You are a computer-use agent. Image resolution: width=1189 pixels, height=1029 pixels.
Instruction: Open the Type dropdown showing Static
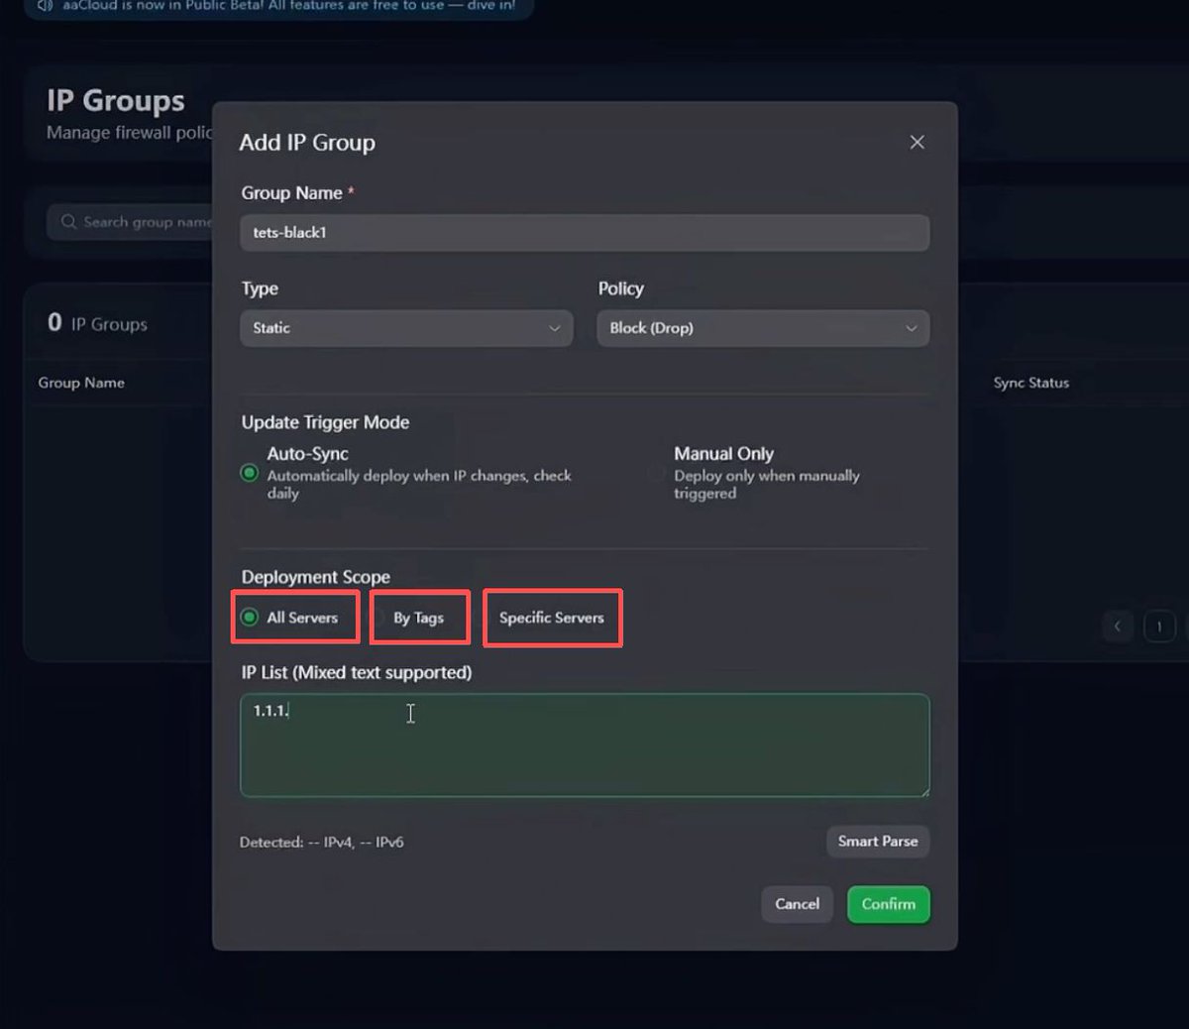tap(406, 328)
